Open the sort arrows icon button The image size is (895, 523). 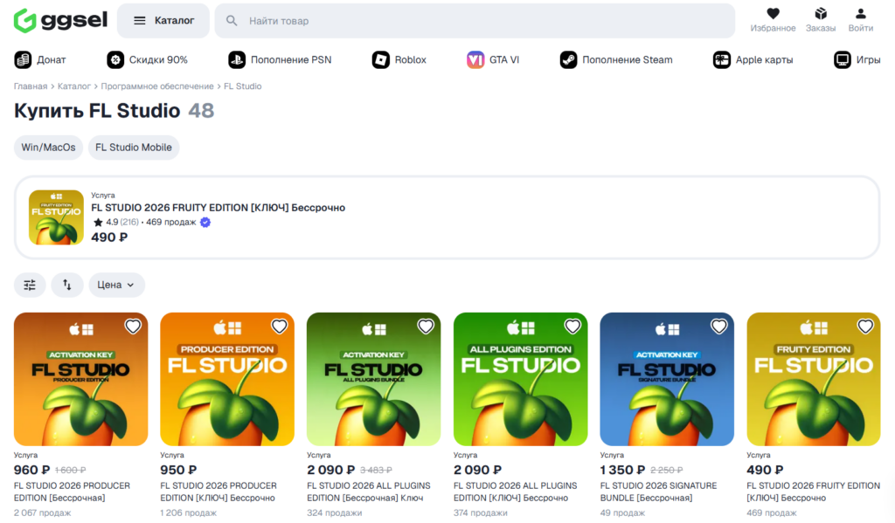67,285
